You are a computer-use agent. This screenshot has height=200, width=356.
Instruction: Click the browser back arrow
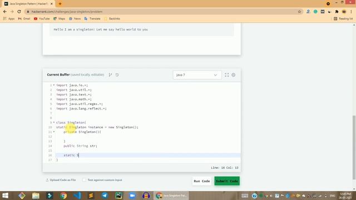(x=5, y=12)
